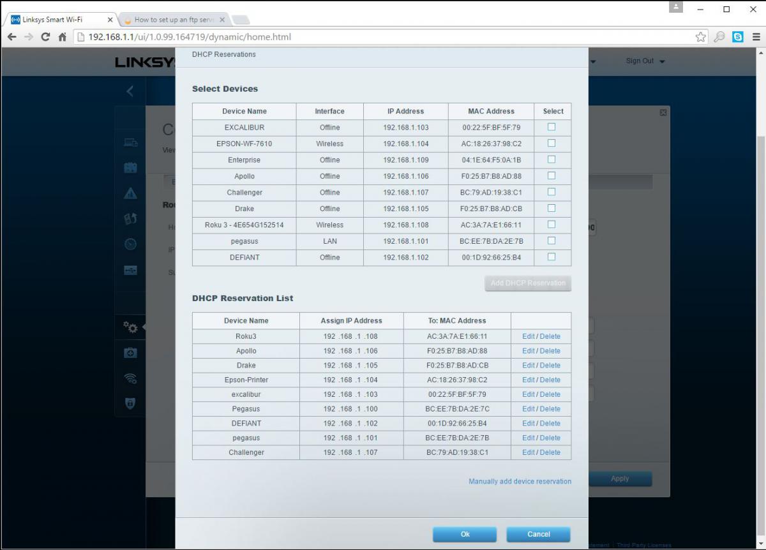
Task: Edit the Epson-Printer reservation
Action: 528,380
